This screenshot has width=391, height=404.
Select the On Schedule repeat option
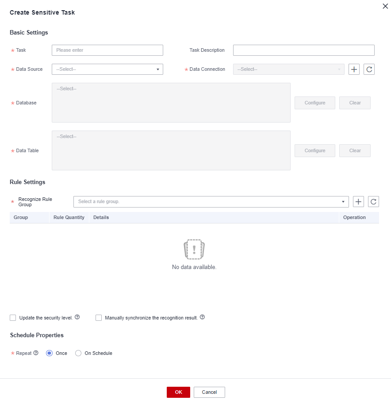tap(78, 353)
